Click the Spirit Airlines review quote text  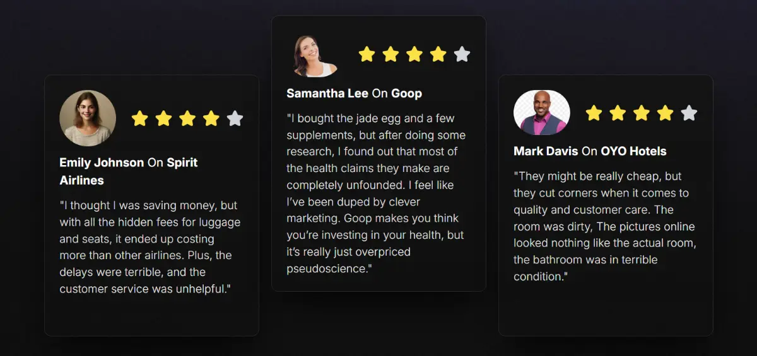(x=150, y=247)
